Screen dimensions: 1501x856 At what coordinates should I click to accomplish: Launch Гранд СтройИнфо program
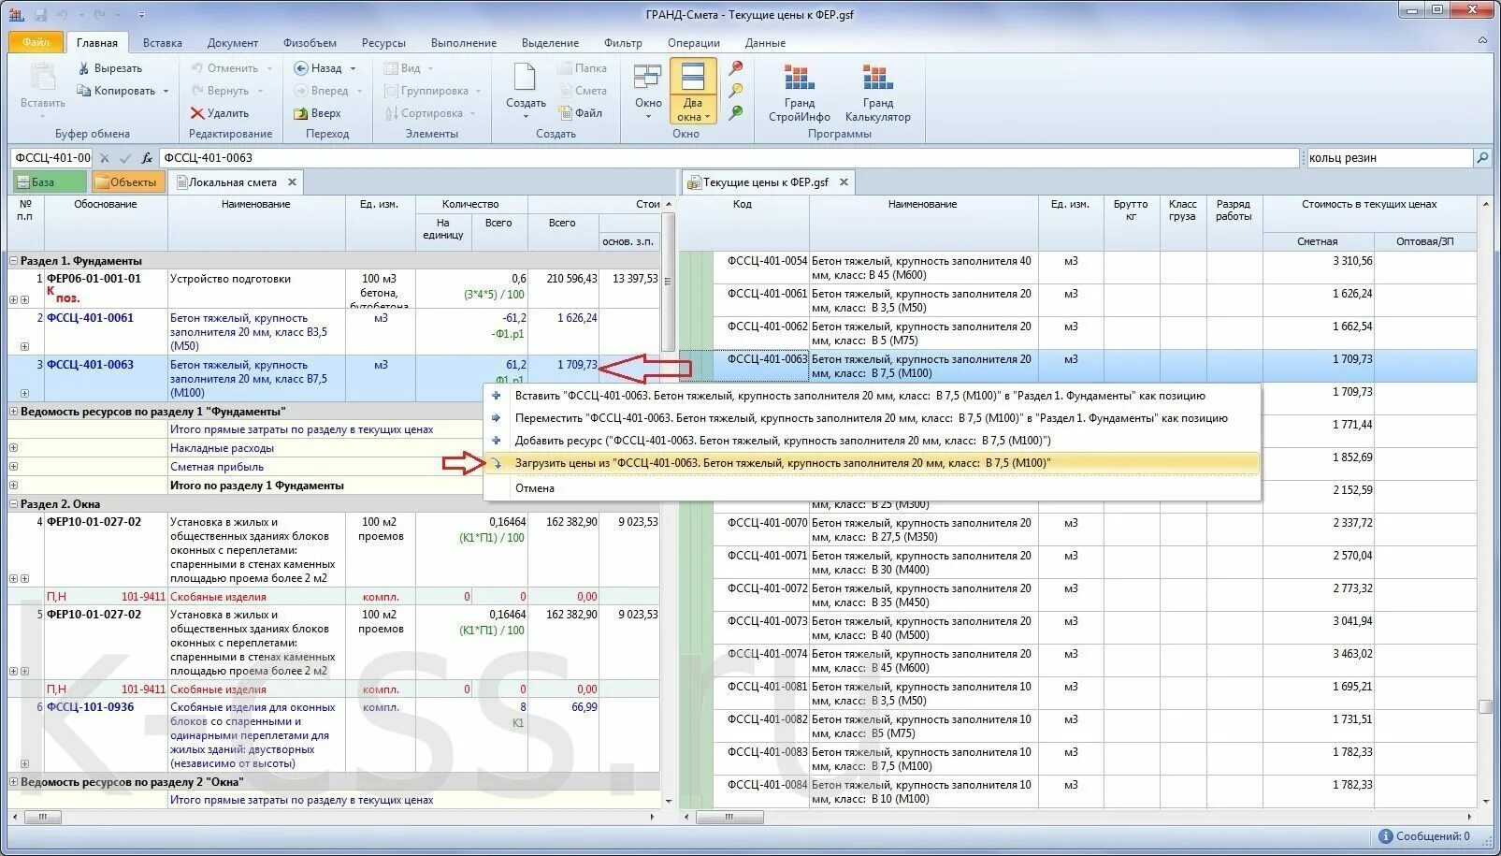800,93
